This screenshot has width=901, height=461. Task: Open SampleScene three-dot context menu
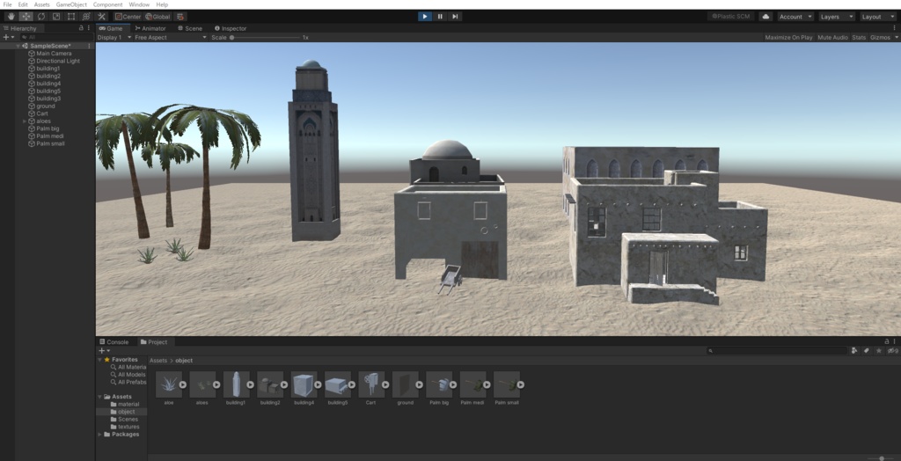tap(89, 46)
